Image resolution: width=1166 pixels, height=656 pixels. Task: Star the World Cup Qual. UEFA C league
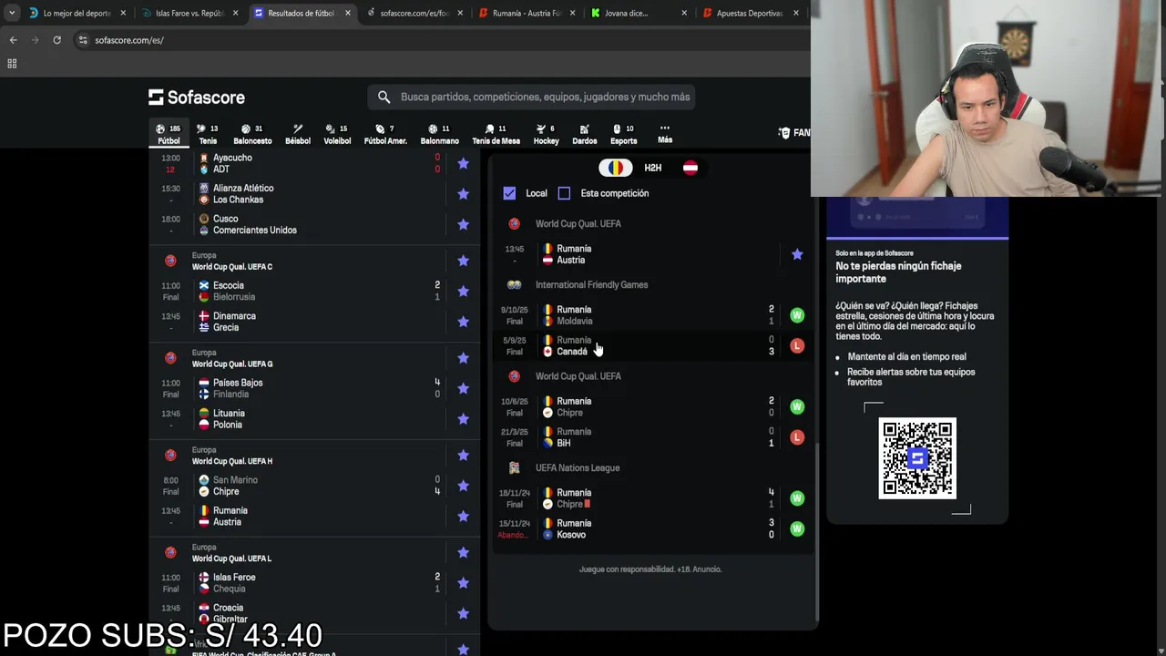coord(463,261)
